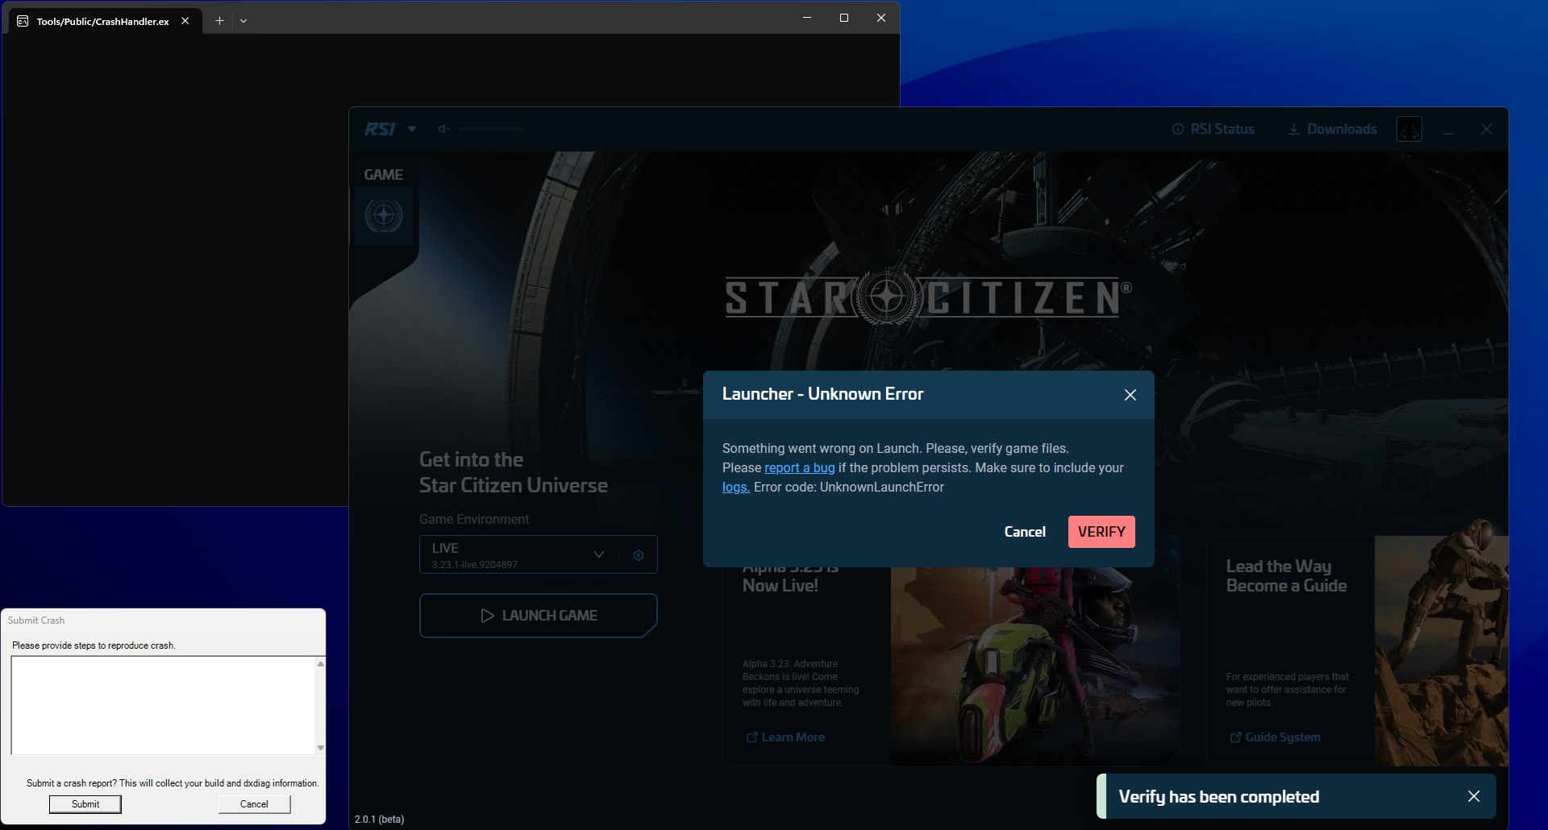Close the CrashHandler terminal tab
Image resolution: width=1548 pixels, height=830 pixels.
point(185,21)
